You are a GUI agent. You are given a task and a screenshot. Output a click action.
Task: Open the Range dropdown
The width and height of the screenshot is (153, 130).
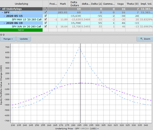[8, 39]
